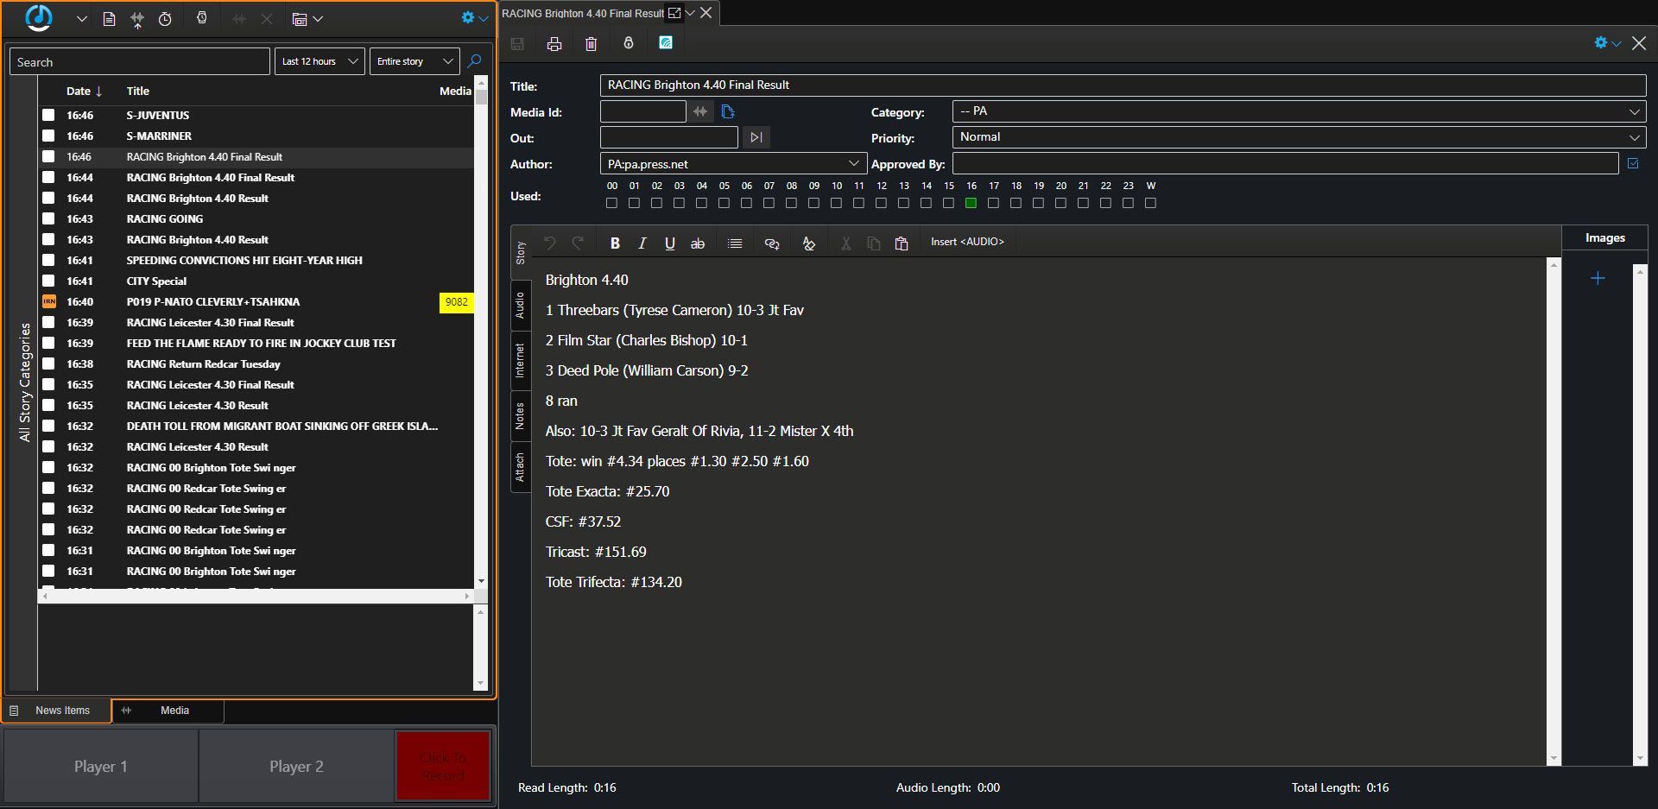Switch to the Media tab
1658x809 pixels.
(x=174, y=711)
